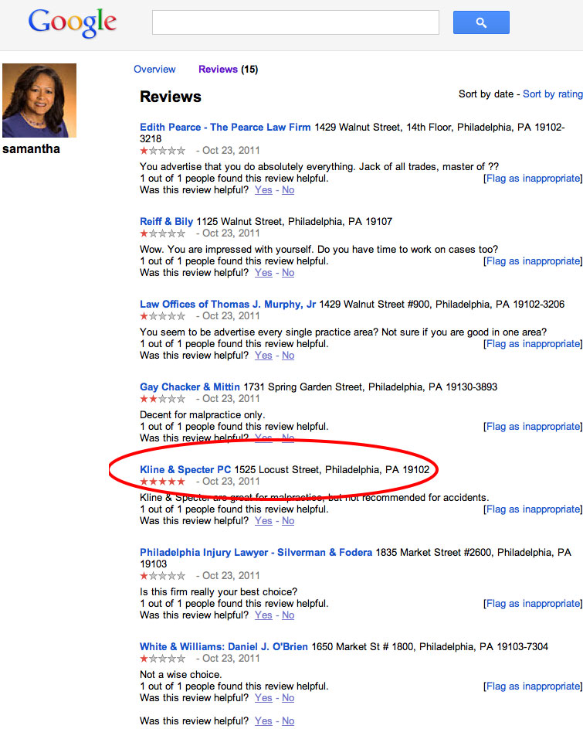Vote Yes on the White & Williams review
Screen dimensions: 583x729
point(263,698)
